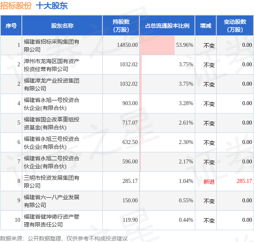Click the 119.90 shares value
This screenshot has height=242, width=254.
click(130, 220)
